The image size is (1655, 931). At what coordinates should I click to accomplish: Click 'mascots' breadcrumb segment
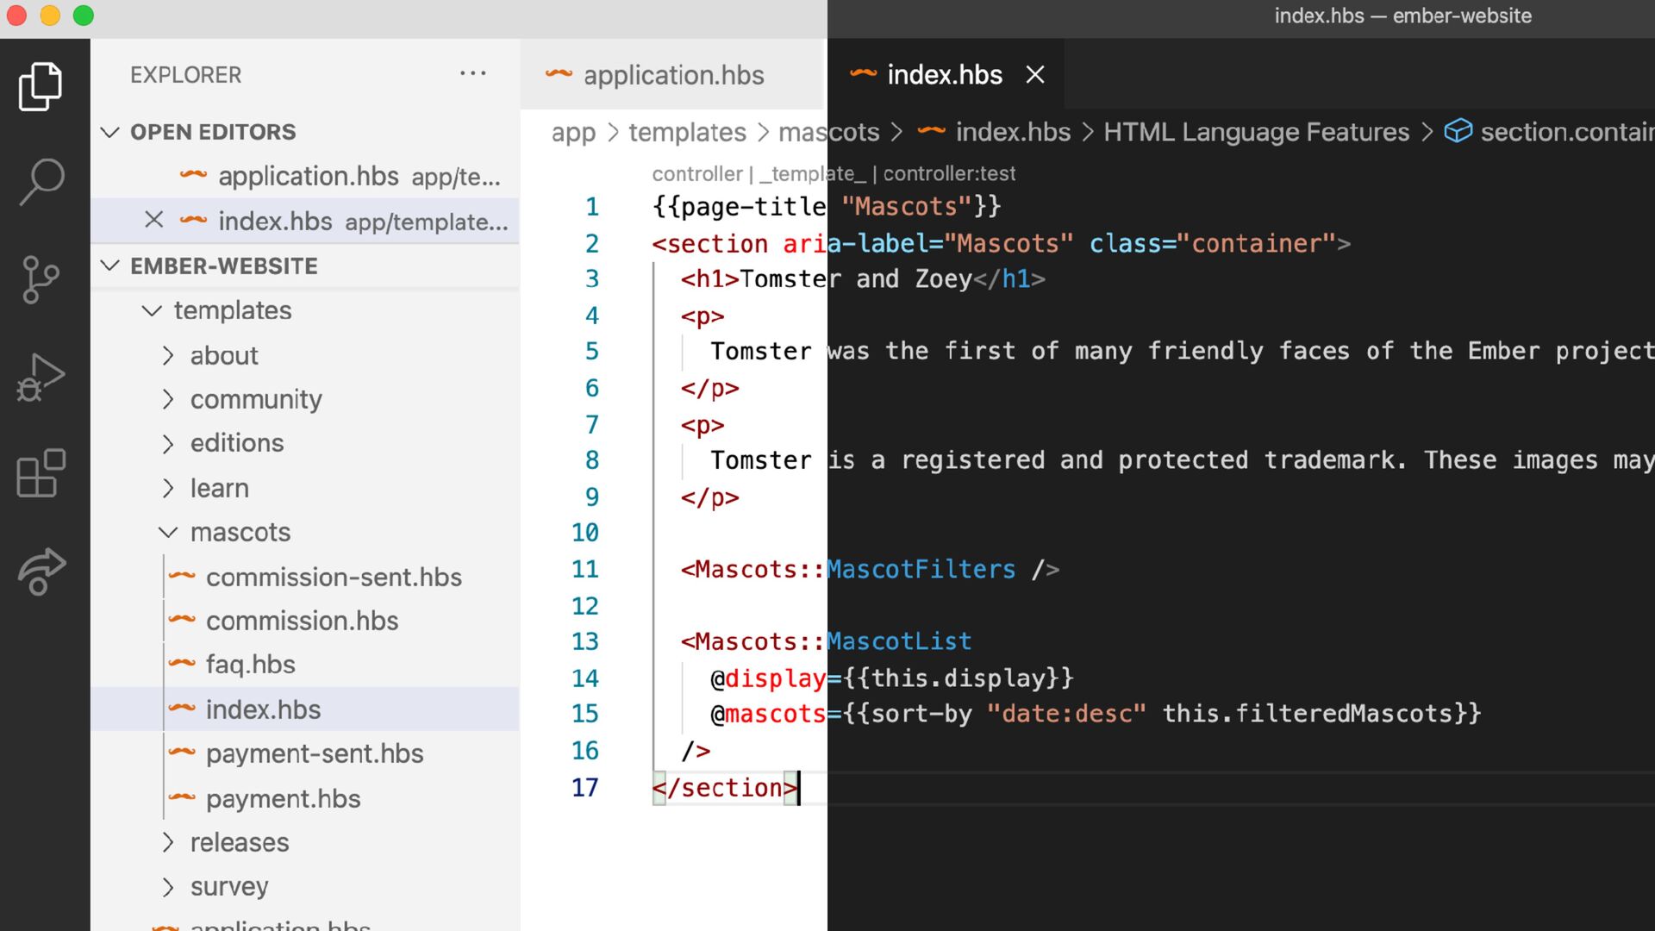[828, 132]
